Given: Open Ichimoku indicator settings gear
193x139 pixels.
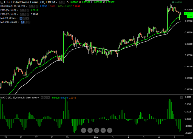Looking at the screenshot, I should (x=34, y=6).
